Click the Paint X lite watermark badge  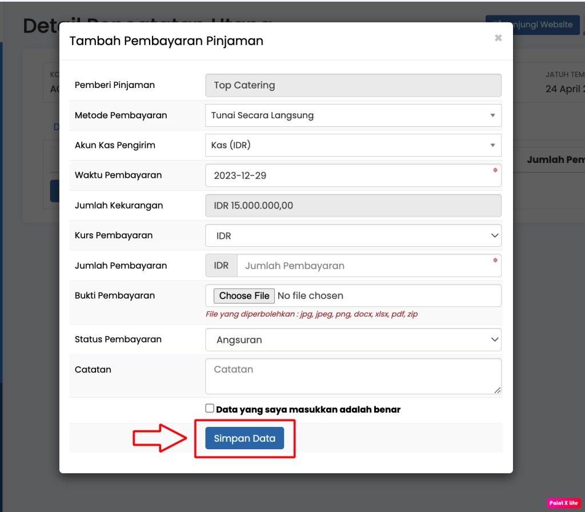pos(564,503)
